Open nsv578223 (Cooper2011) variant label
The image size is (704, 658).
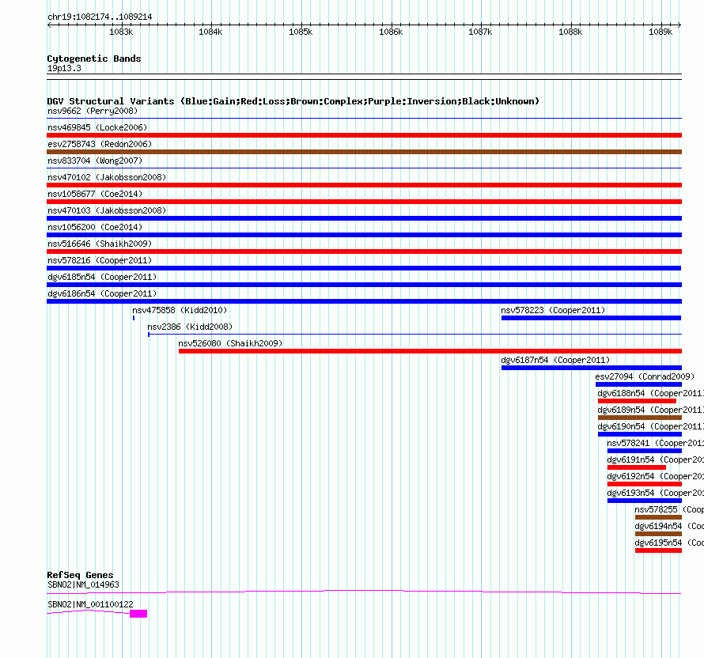click(x=553, y=310)
